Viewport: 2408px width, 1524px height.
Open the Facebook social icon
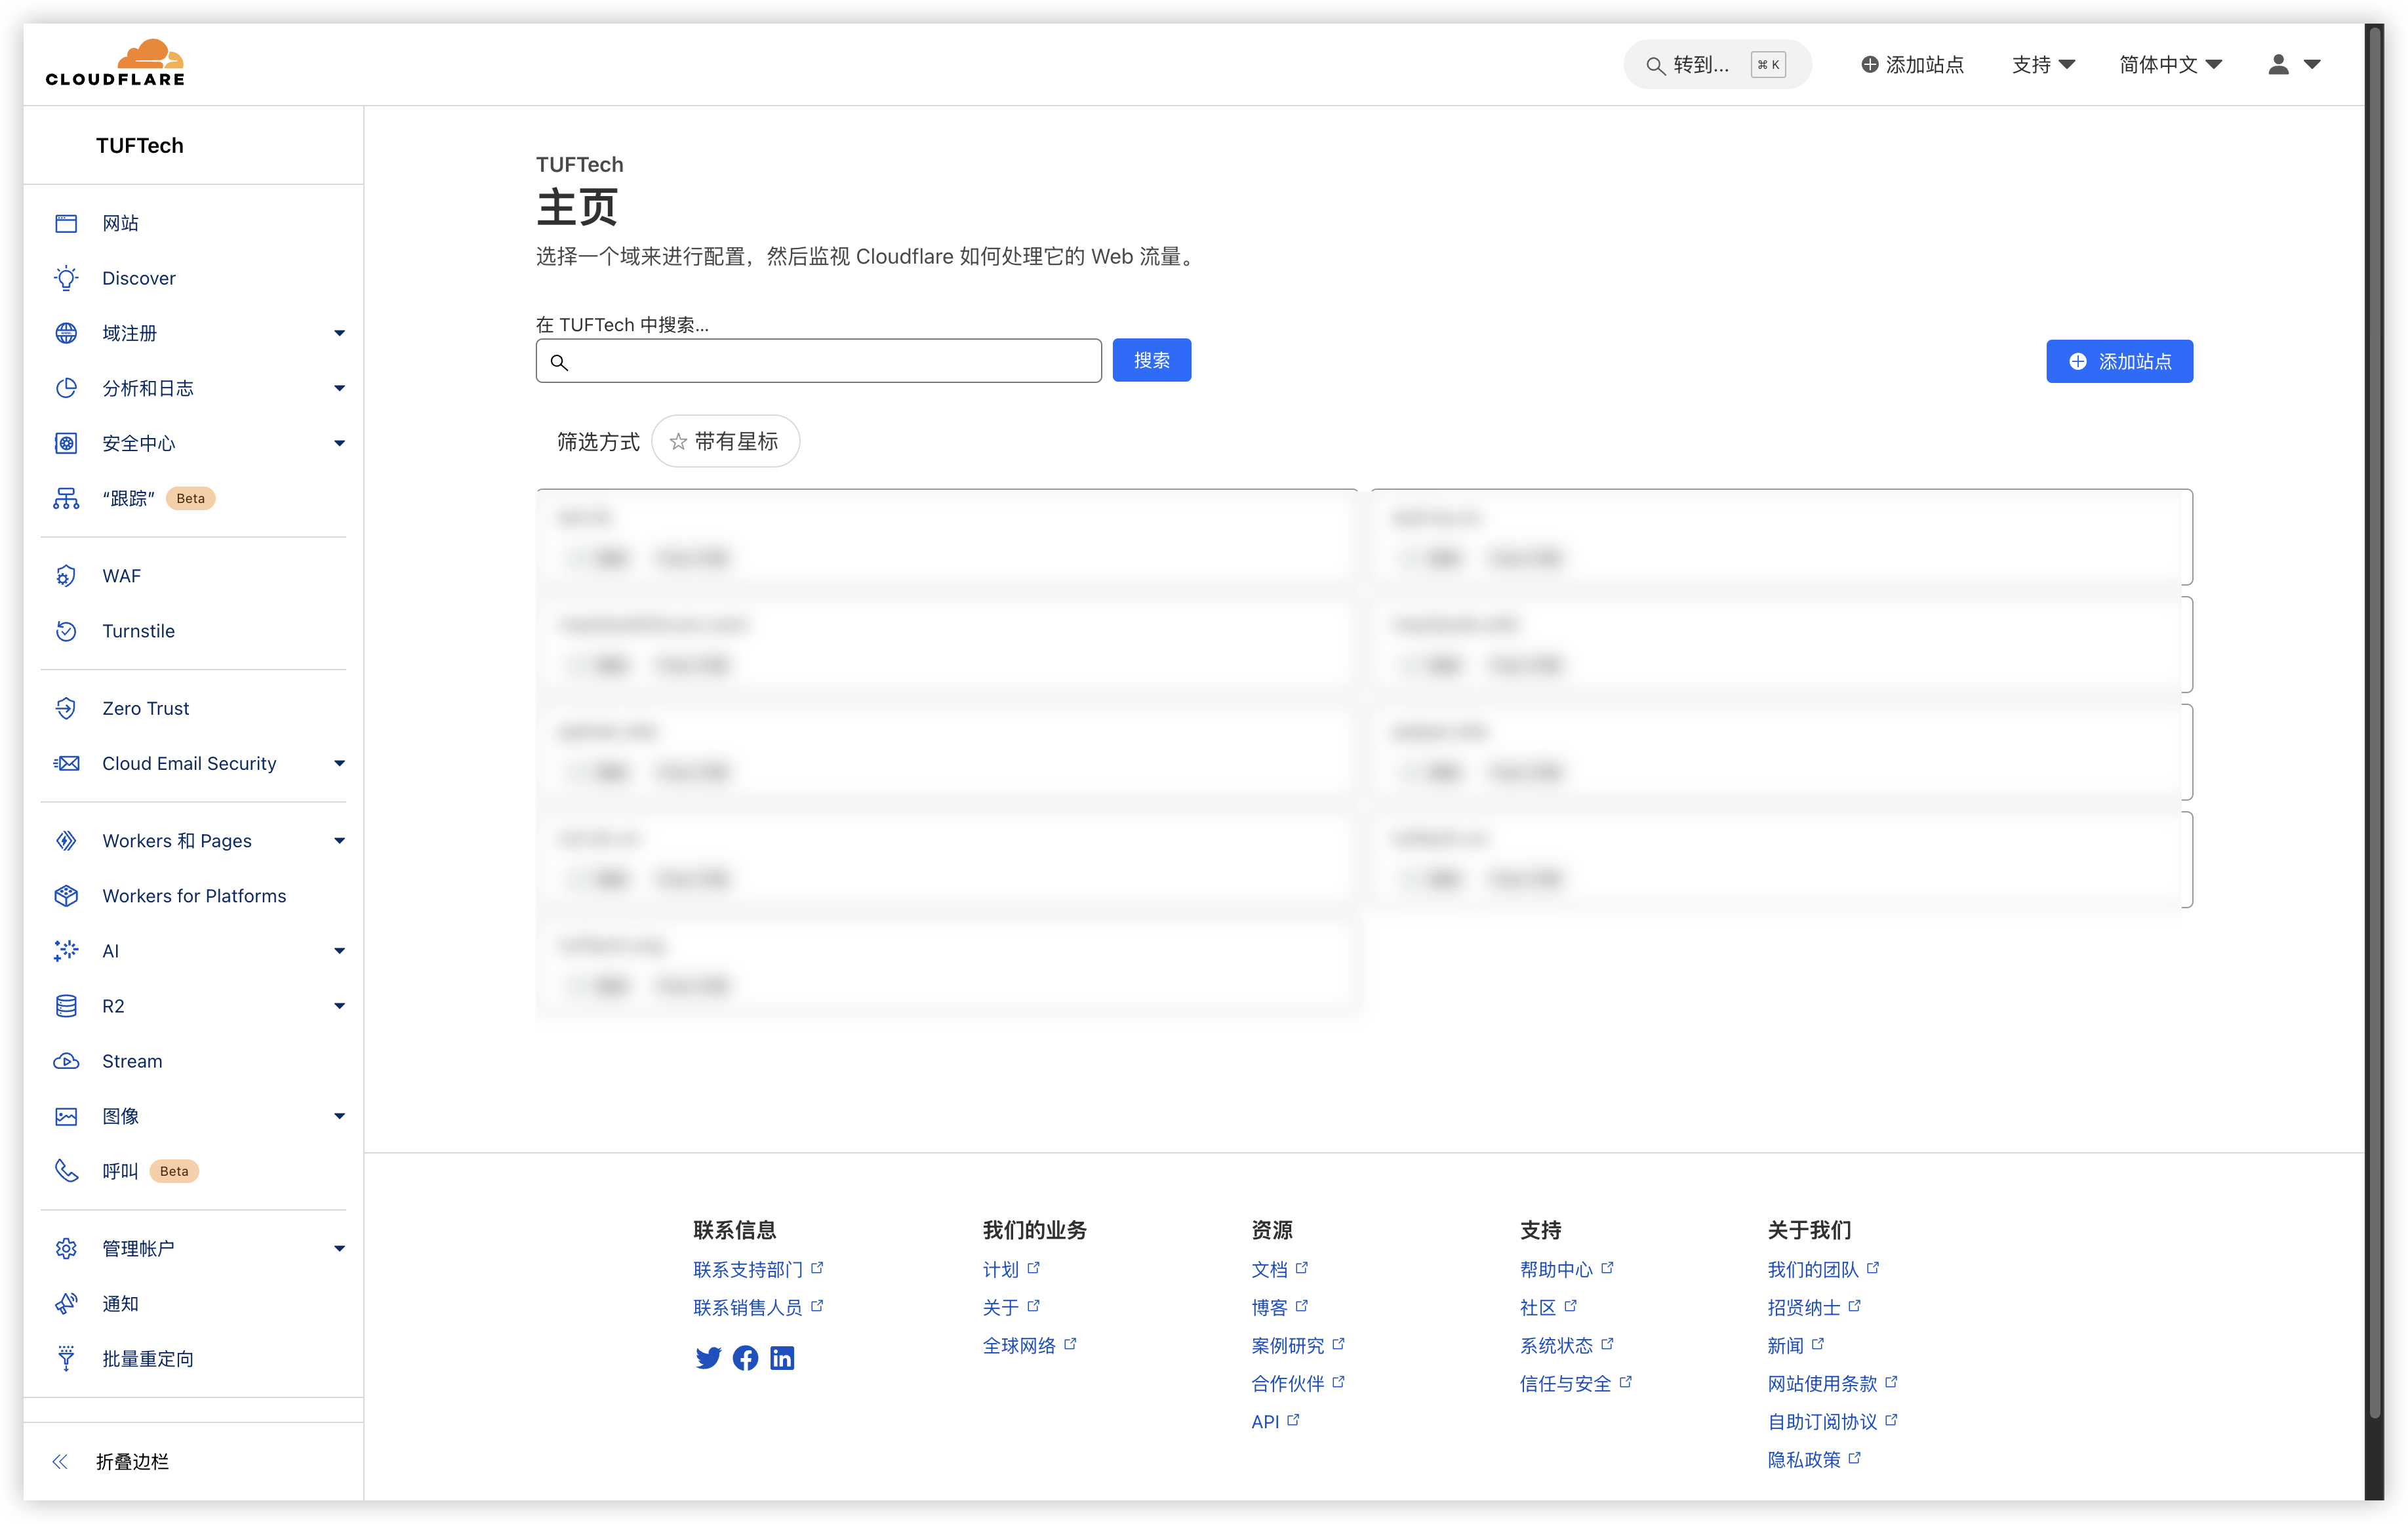745,1357
